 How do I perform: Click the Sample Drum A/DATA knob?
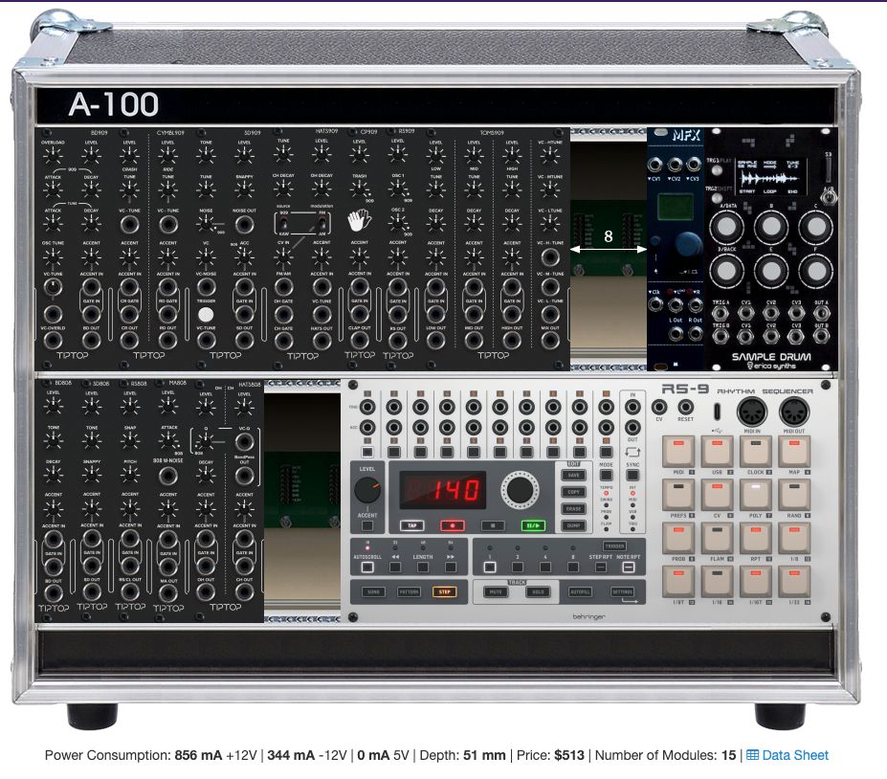pyautogui.click(x=726, y=226)
